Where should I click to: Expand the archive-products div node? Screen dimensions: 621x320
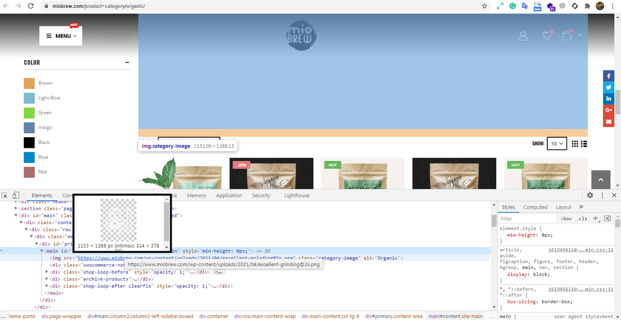tap(47, 279)
